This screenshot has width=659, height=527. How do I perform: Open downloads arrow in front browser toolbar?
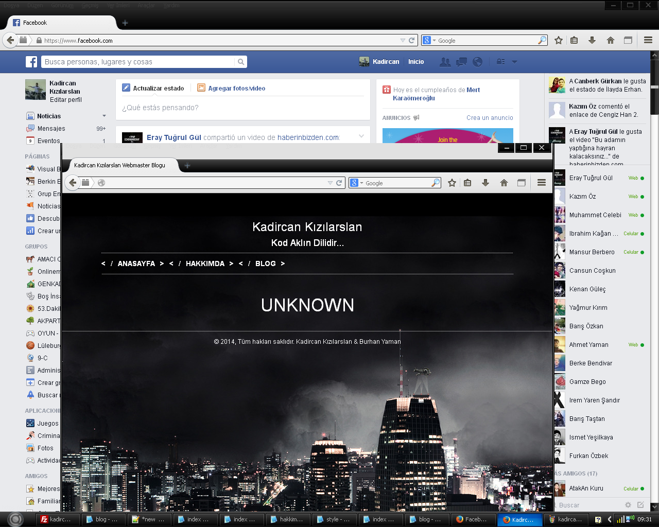pyautogui.click(x=485, y=183)
